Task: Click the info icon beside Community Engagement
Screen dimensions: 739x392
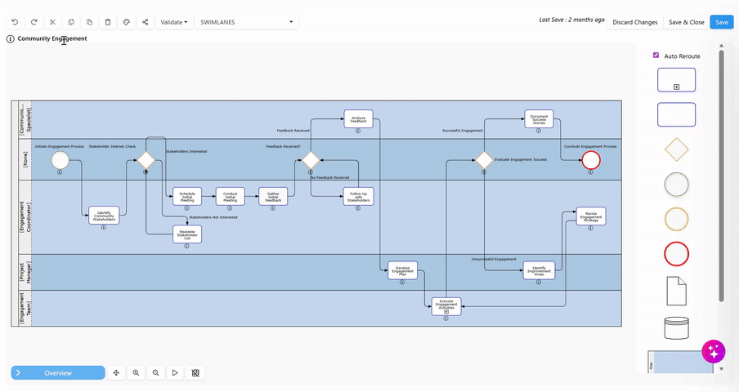Action: 11,38
